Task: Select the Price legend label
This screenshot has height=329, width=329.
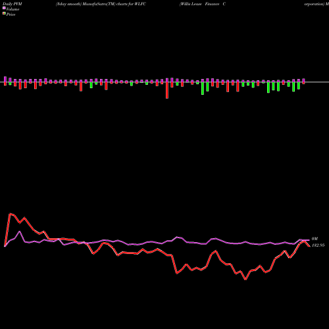Action: pos(11,14)
